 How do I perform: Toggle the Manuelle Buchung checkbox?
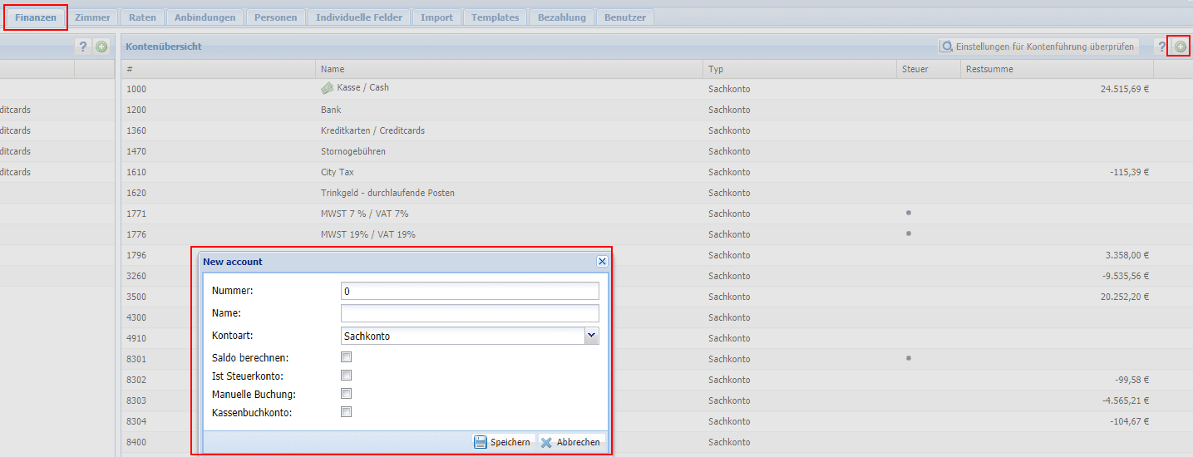tap(347, 394)
